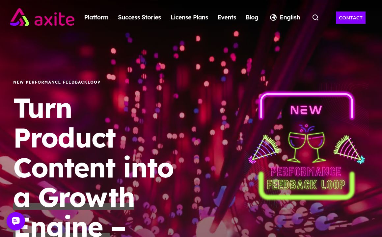Click the left neon party hat

click(264, 149)
